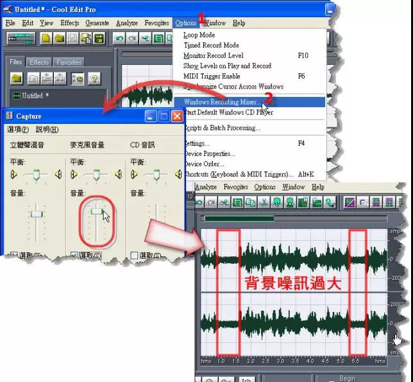This screenshot has height=382, width=413.
Task: Click the Cut scissors icon in the lower toolbar
Action: tap(264, 202)
